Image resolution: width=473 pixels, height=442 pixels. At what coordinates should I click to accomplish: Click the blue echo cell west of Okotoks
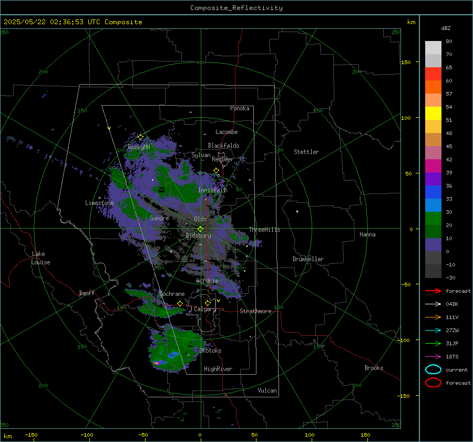click(x=173, y=355)
